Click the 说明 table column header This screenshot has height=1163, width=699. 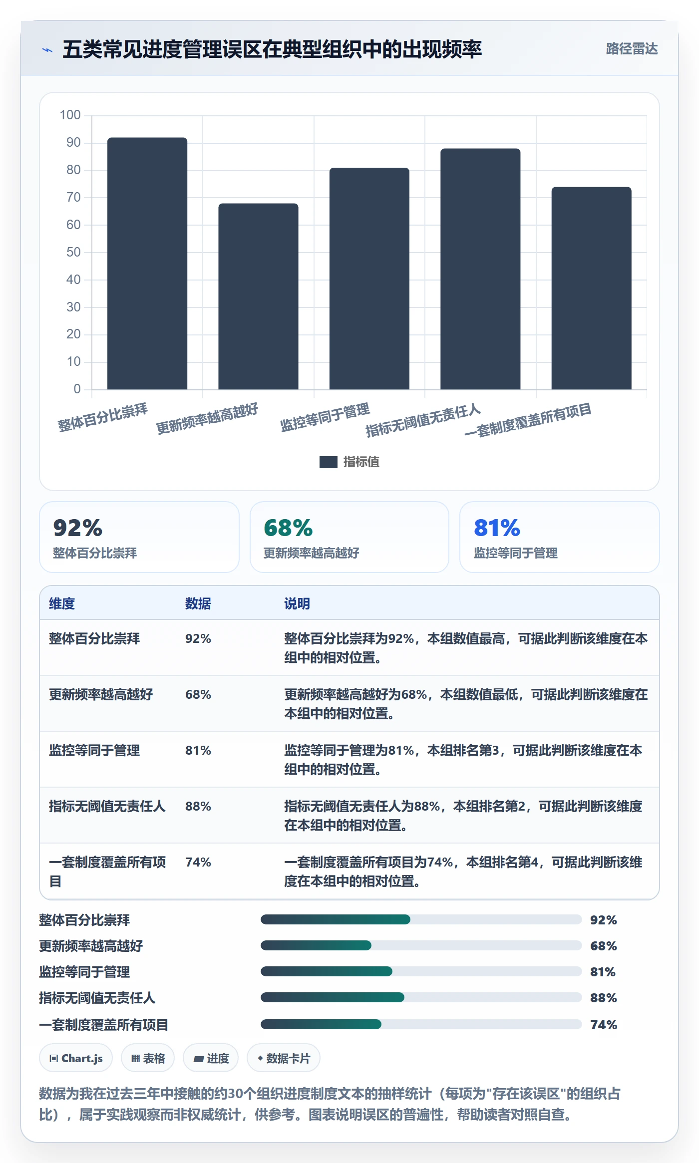(297, 603)
